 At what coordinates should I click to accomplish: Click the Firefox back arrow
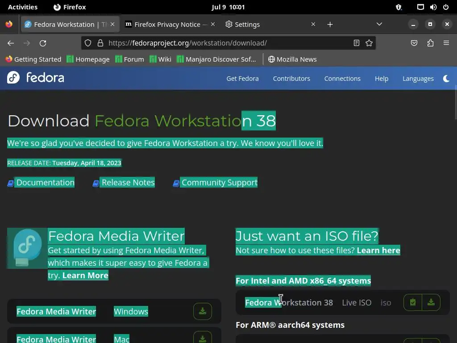11,43
